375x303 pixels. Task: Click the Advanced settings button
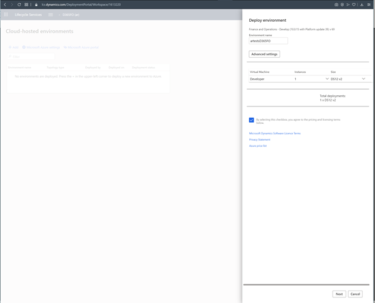[x=264, y=54]
